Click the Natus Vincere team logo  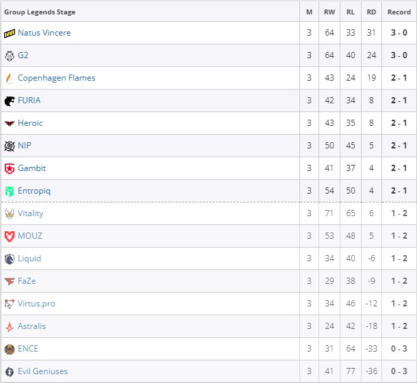pyautogui.click(x=9, y=33)
